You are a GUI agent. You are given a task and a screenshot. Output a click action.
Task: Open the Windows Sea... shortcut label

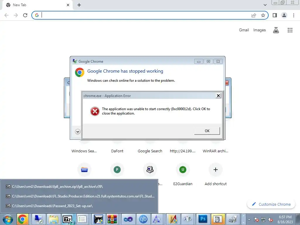(84, 151)
